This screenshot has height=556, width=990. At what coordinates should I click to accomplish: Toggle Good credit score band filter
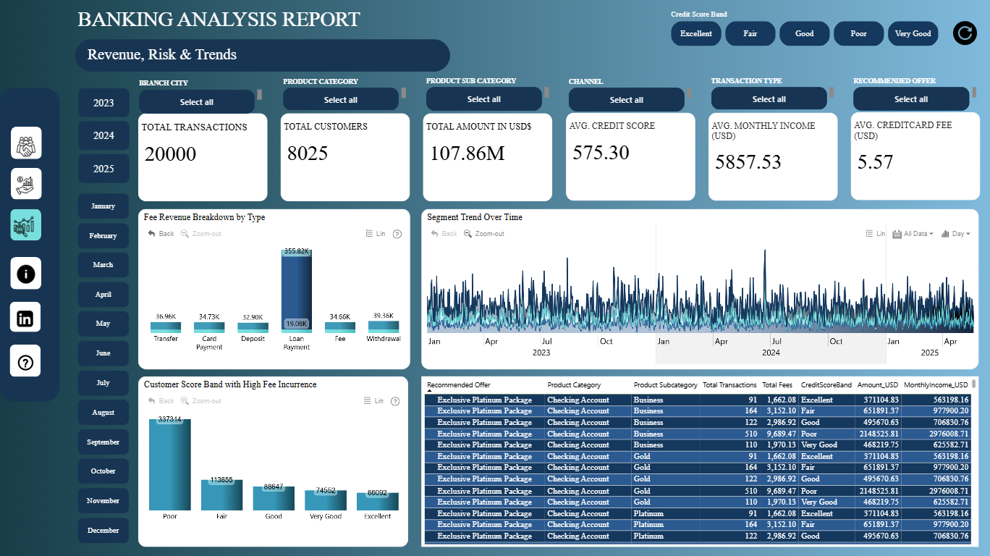tap(805, 33)
